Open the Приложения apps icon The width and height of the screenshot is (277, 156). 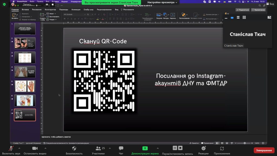click(x=222, y=148)
